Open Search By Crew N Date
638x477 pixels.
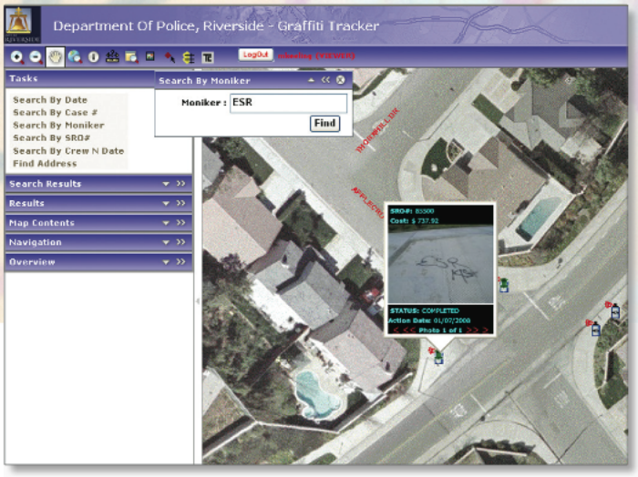[68, 151]
